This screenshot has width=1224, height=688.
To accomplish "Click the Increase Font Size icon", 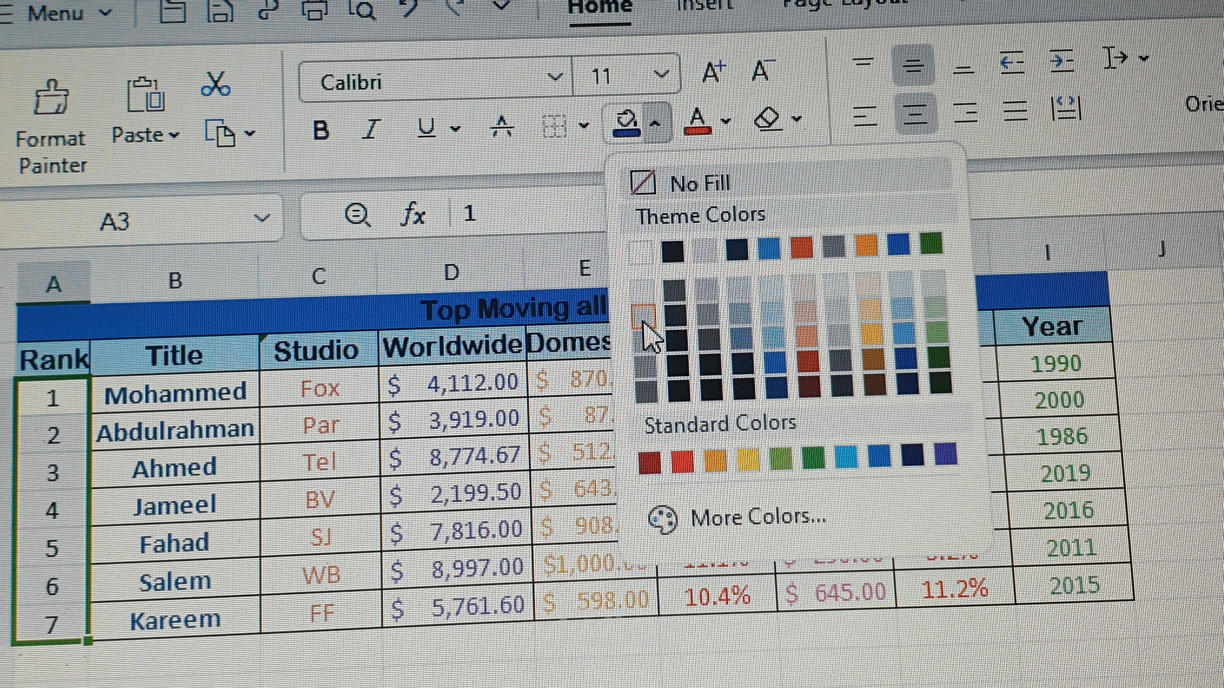I will coord(714,72).
